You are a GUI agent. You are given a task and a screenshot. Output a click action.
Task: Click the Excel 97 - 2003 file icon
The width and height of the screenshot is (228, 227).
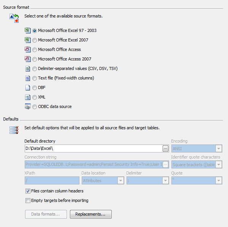28,30
